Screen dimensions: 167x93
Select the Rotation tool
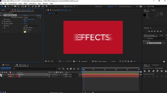coord(12,6)
